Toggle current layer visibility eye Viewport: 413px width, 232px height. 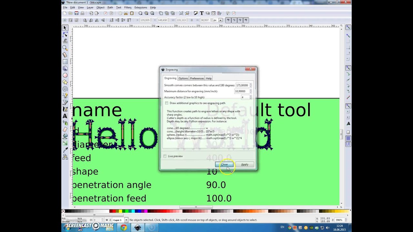click(107, 220)
